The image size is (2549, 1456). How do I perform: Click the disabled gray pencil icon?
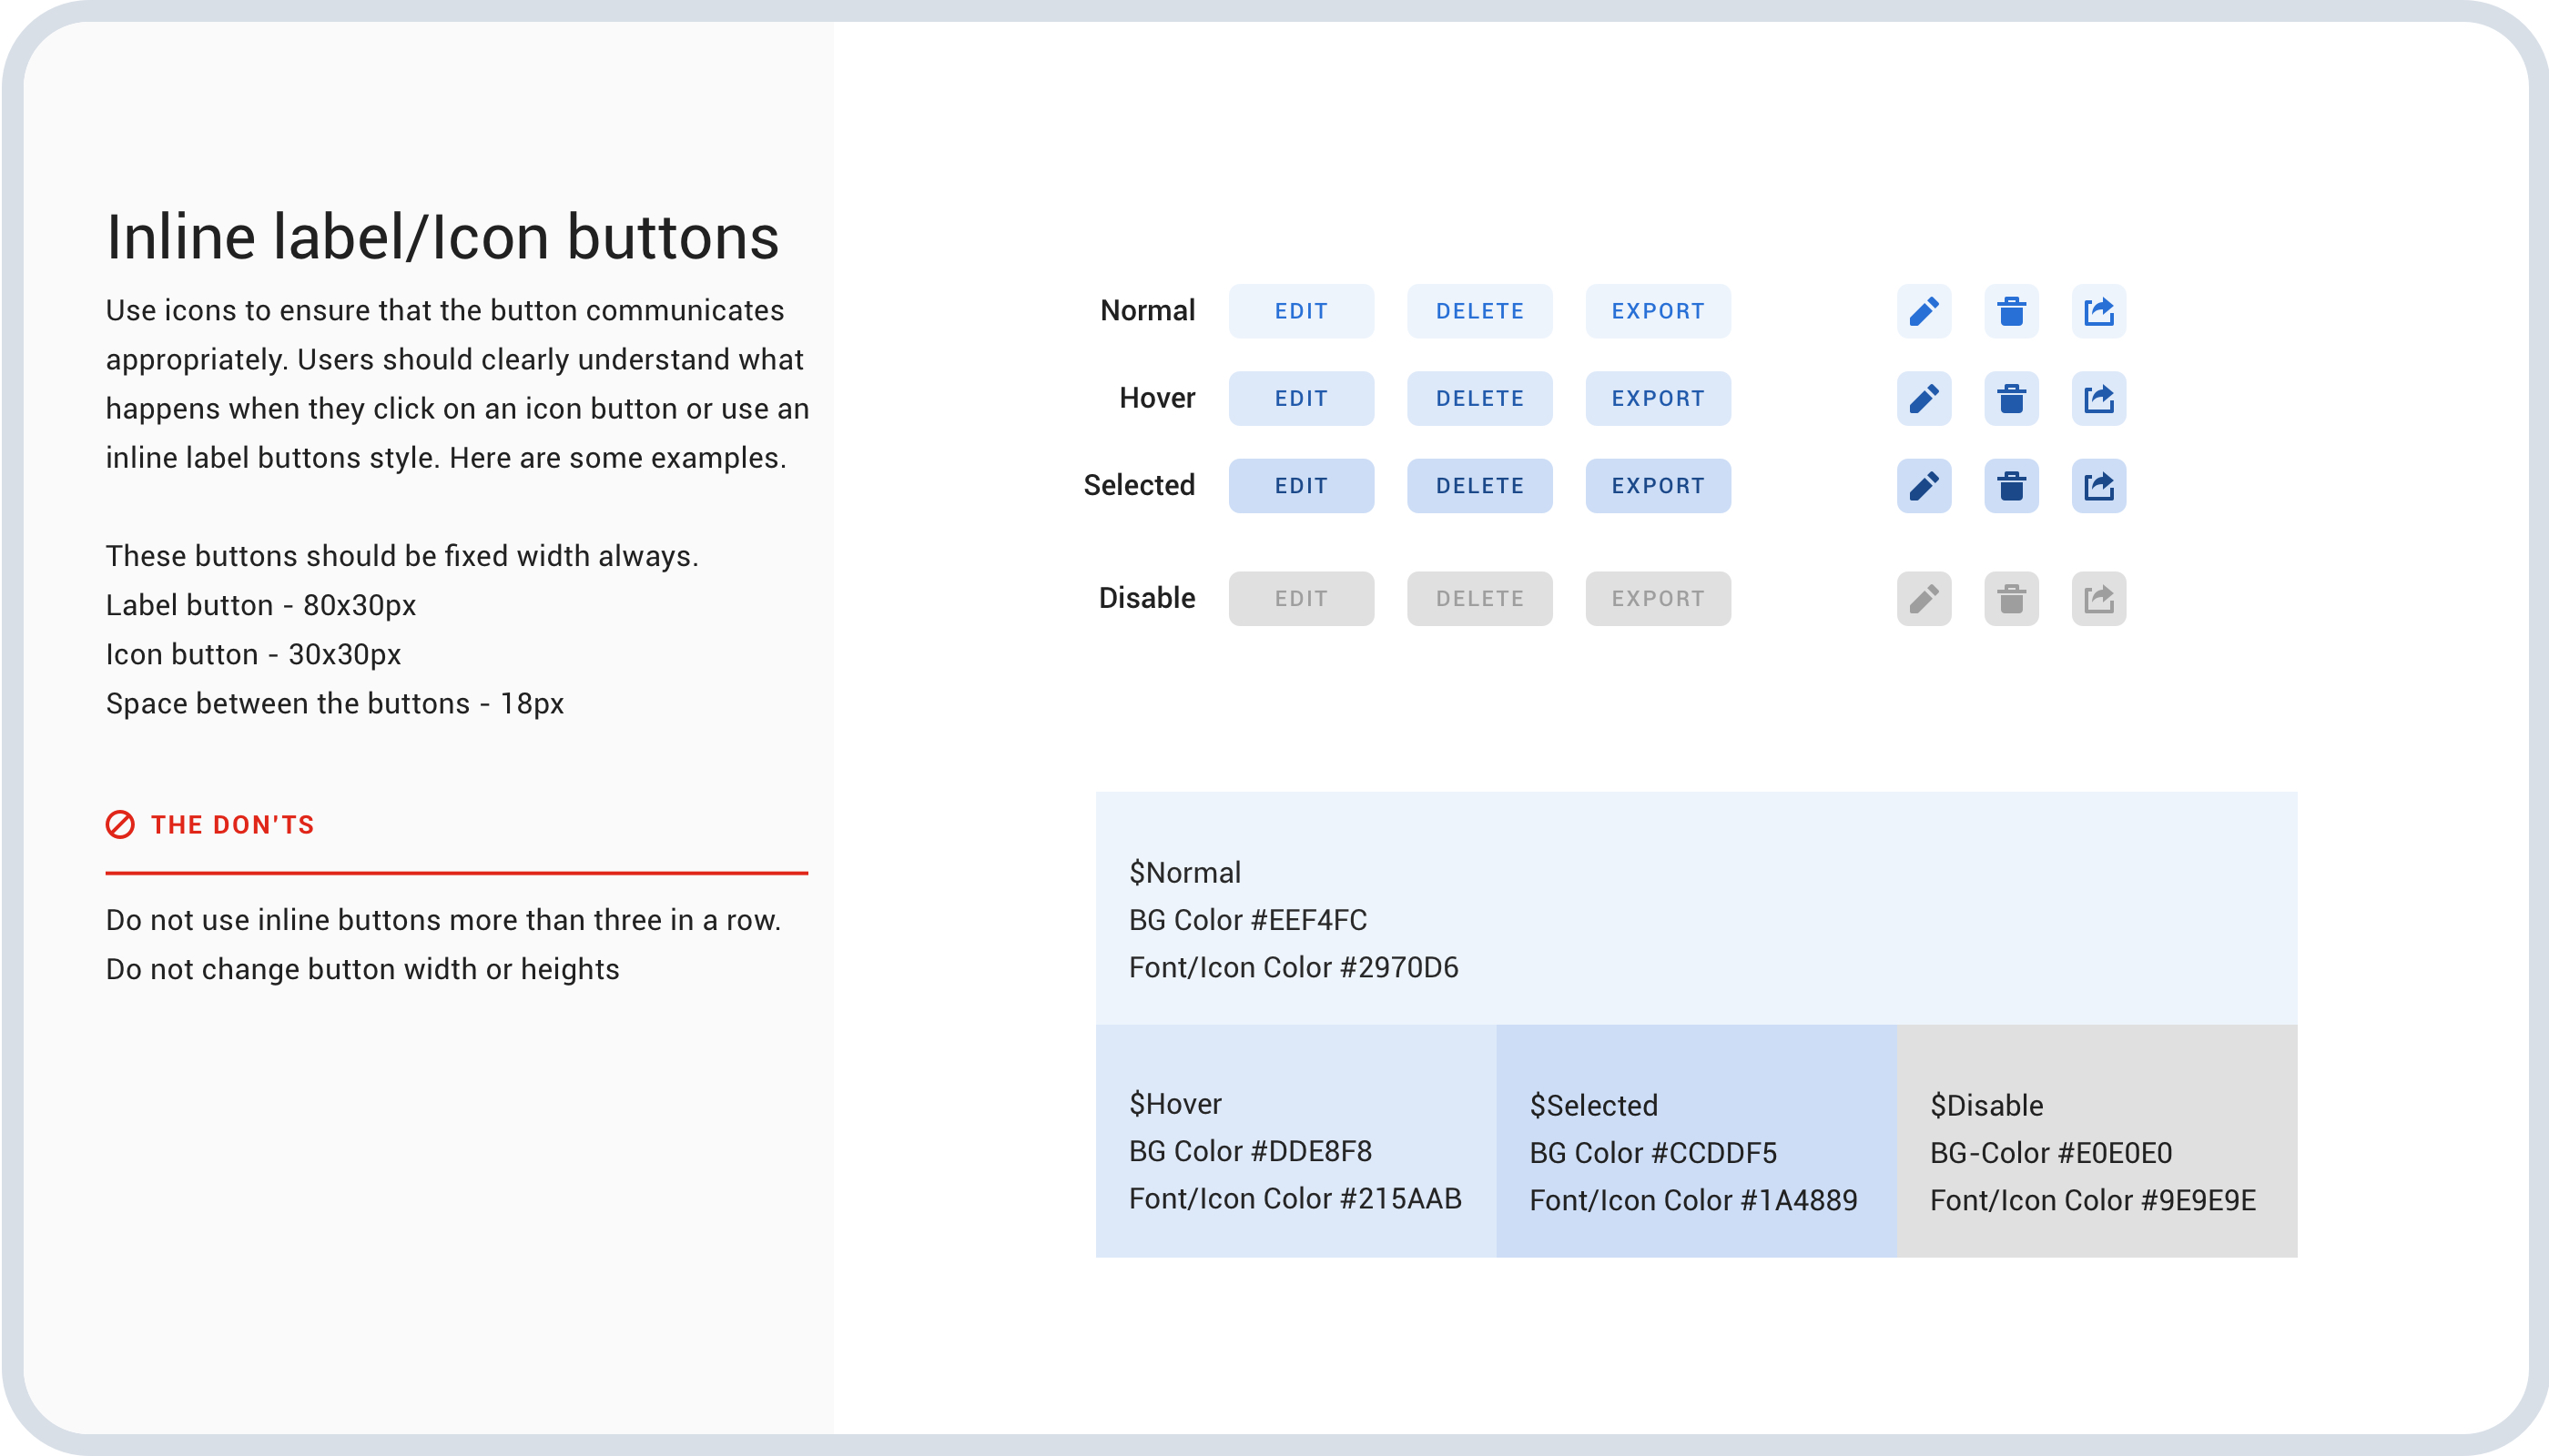(1924, 598)
